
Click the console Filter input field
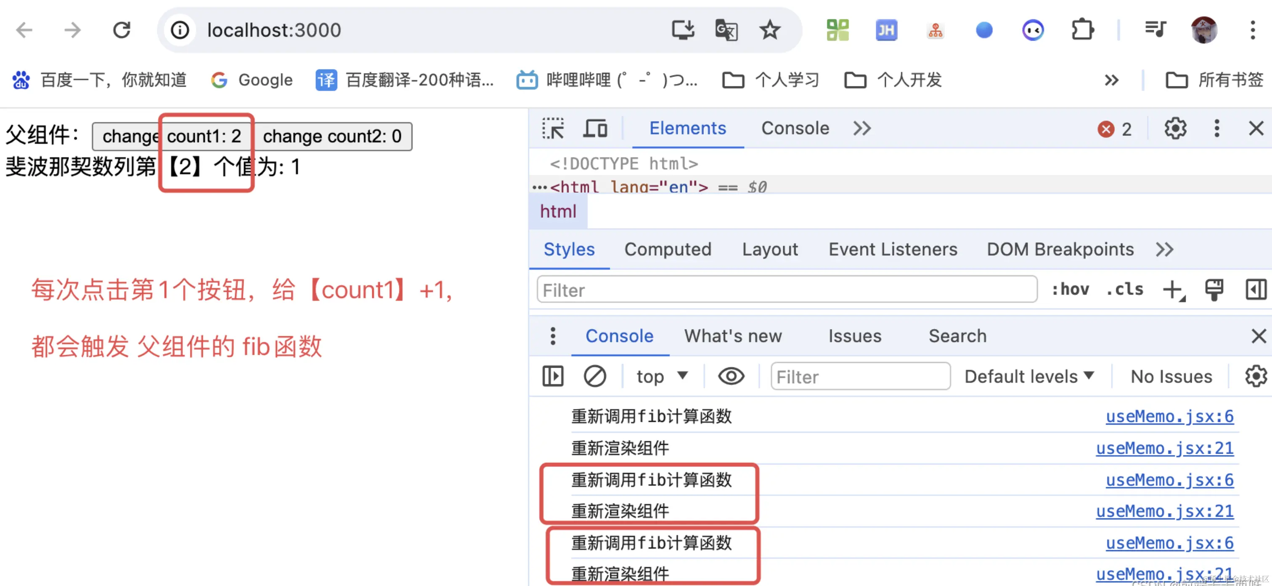[860, 377]
